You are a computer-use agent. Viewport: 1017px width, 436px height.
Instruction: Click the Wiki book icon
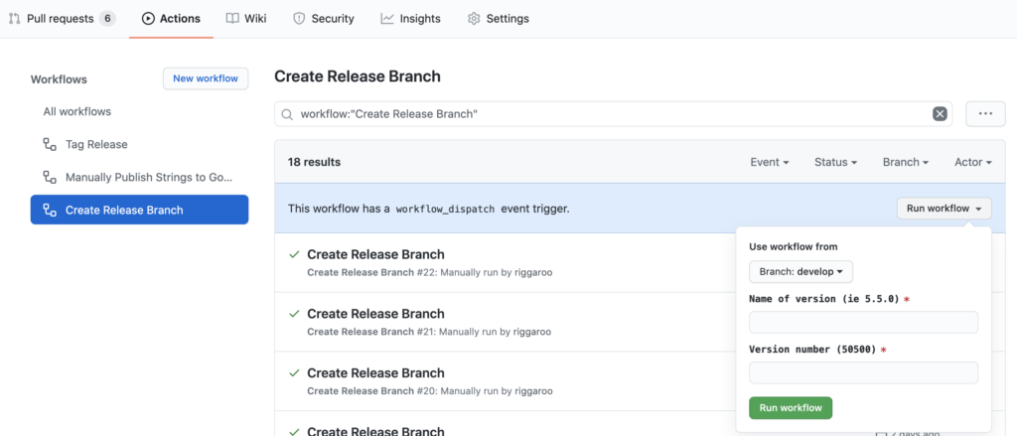(232, 19)
